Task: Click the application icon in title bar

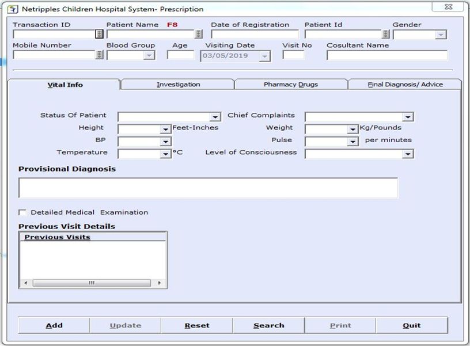Action: point(13,9)
